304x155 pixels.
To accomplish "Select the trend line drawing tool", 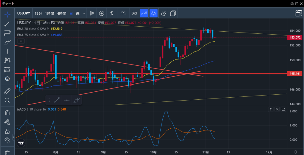I will (7, 24).
